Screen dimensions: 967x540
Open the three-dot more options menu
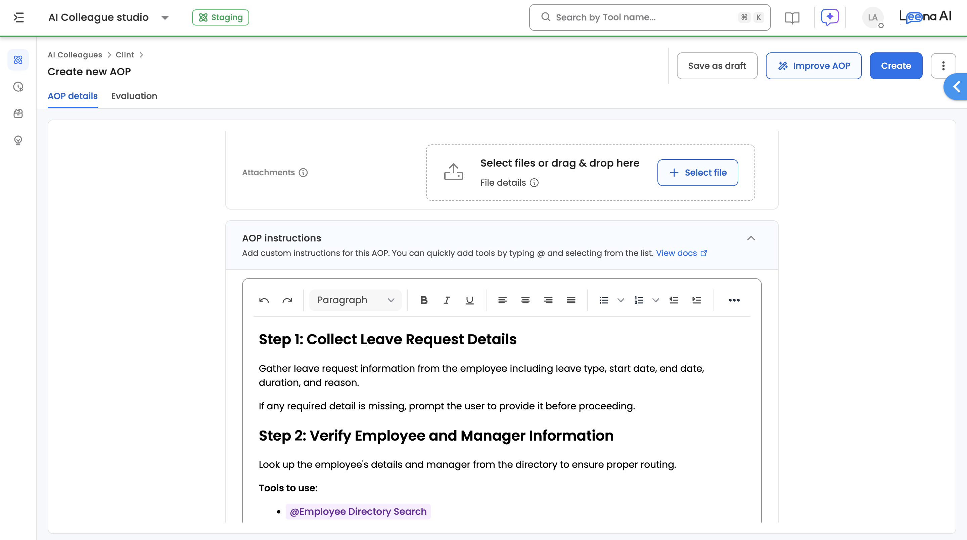pyautogui.click(x=943, y=66)
